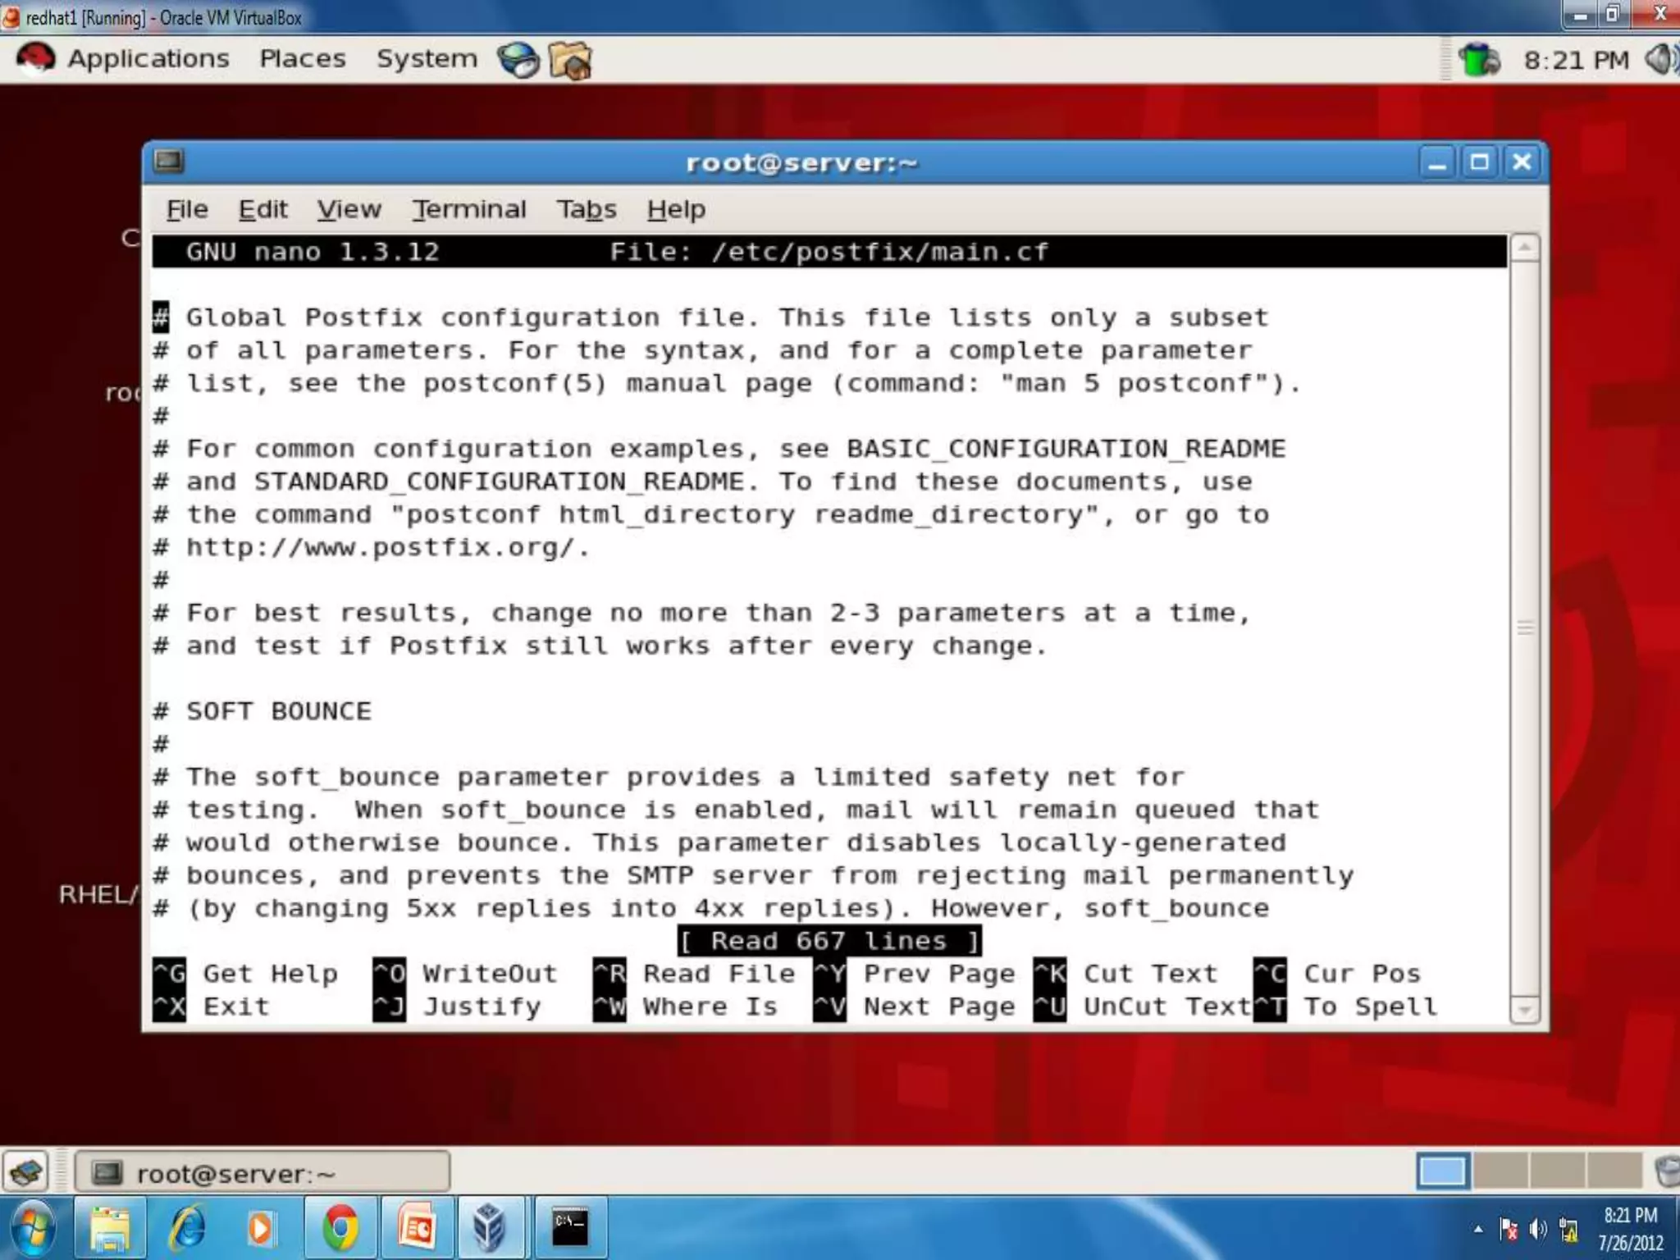Open Google Chrome from Windows taskbar
This screenshot has height=1260, width=1680.
pyautogui.click(x=340, y=1228)
